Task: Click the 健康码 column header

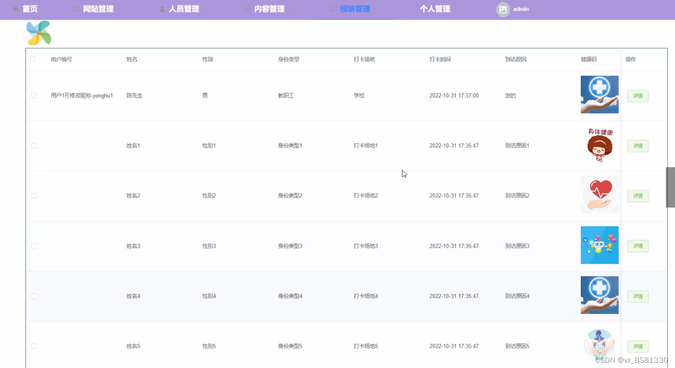Action: coord(589,60)
